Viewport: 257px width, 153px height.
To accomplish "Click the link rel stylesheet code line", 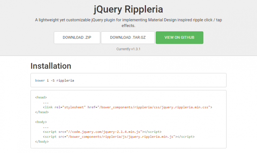I will pos(128,107).
